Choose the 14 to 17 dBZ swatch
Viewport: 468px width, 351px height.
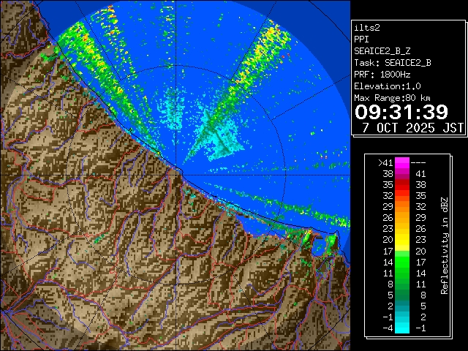403,261
